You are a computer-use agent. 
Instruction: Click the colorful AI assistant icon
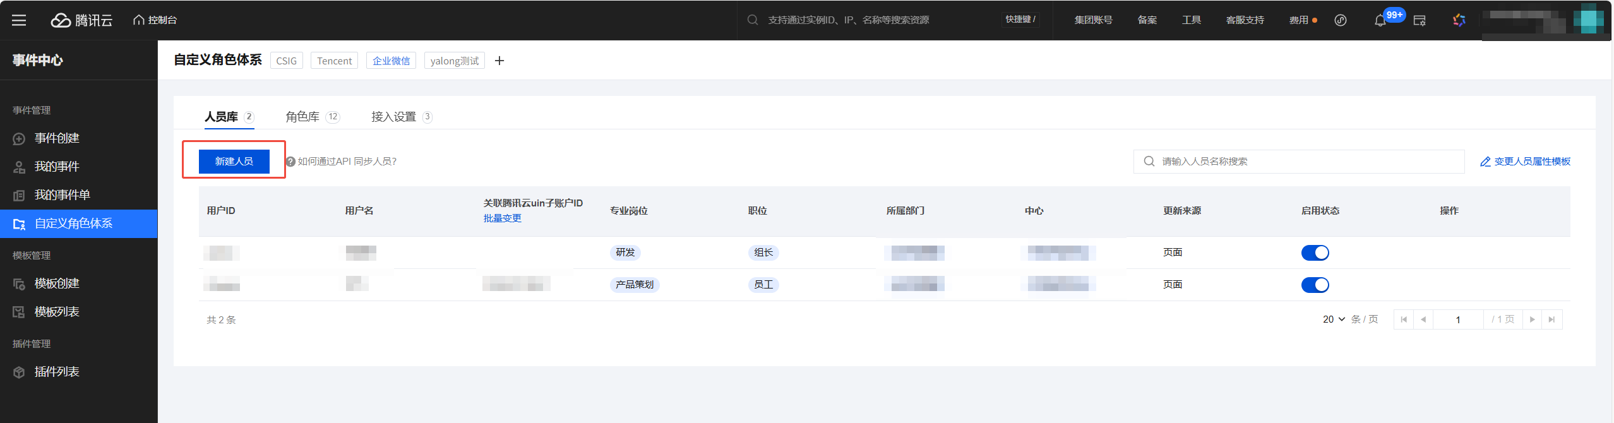pos(1459,20)
